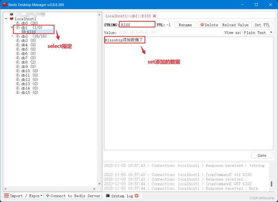Click Connect to Redis Server button
This screenshot has height=202, width=278.
pos(73,196)
